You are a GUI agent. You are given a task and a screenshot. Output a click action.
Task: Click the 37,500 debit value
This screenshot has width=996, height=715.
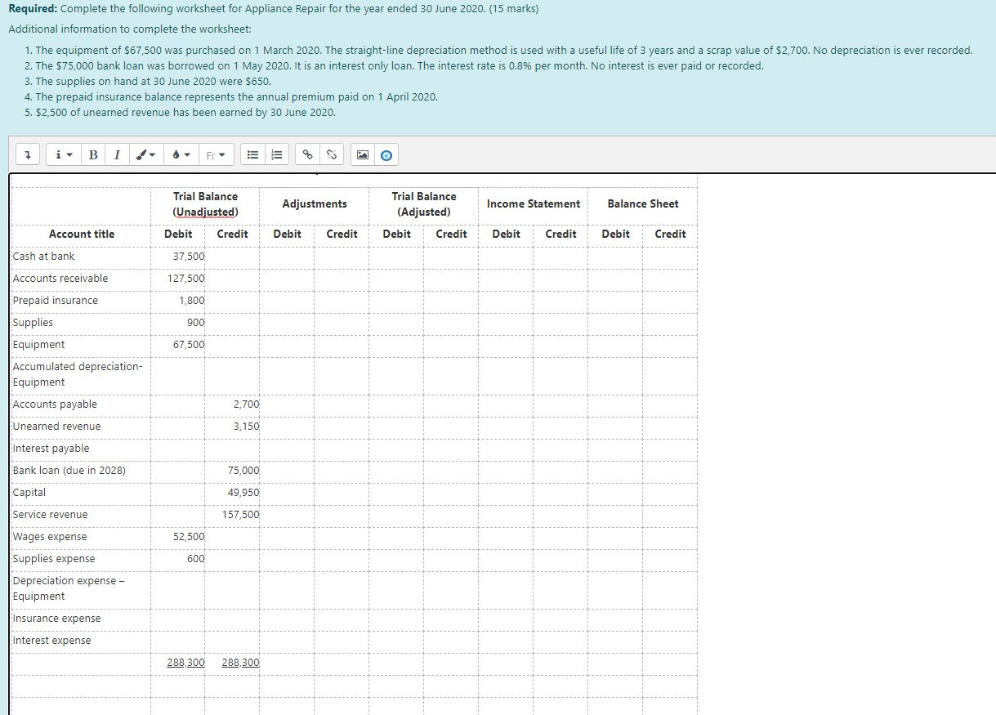[189, 257]
